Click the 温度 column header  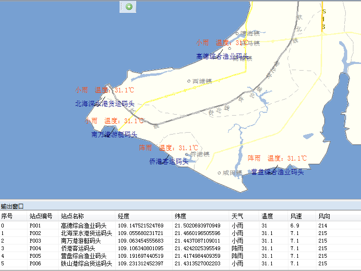(x=267, y=216)
